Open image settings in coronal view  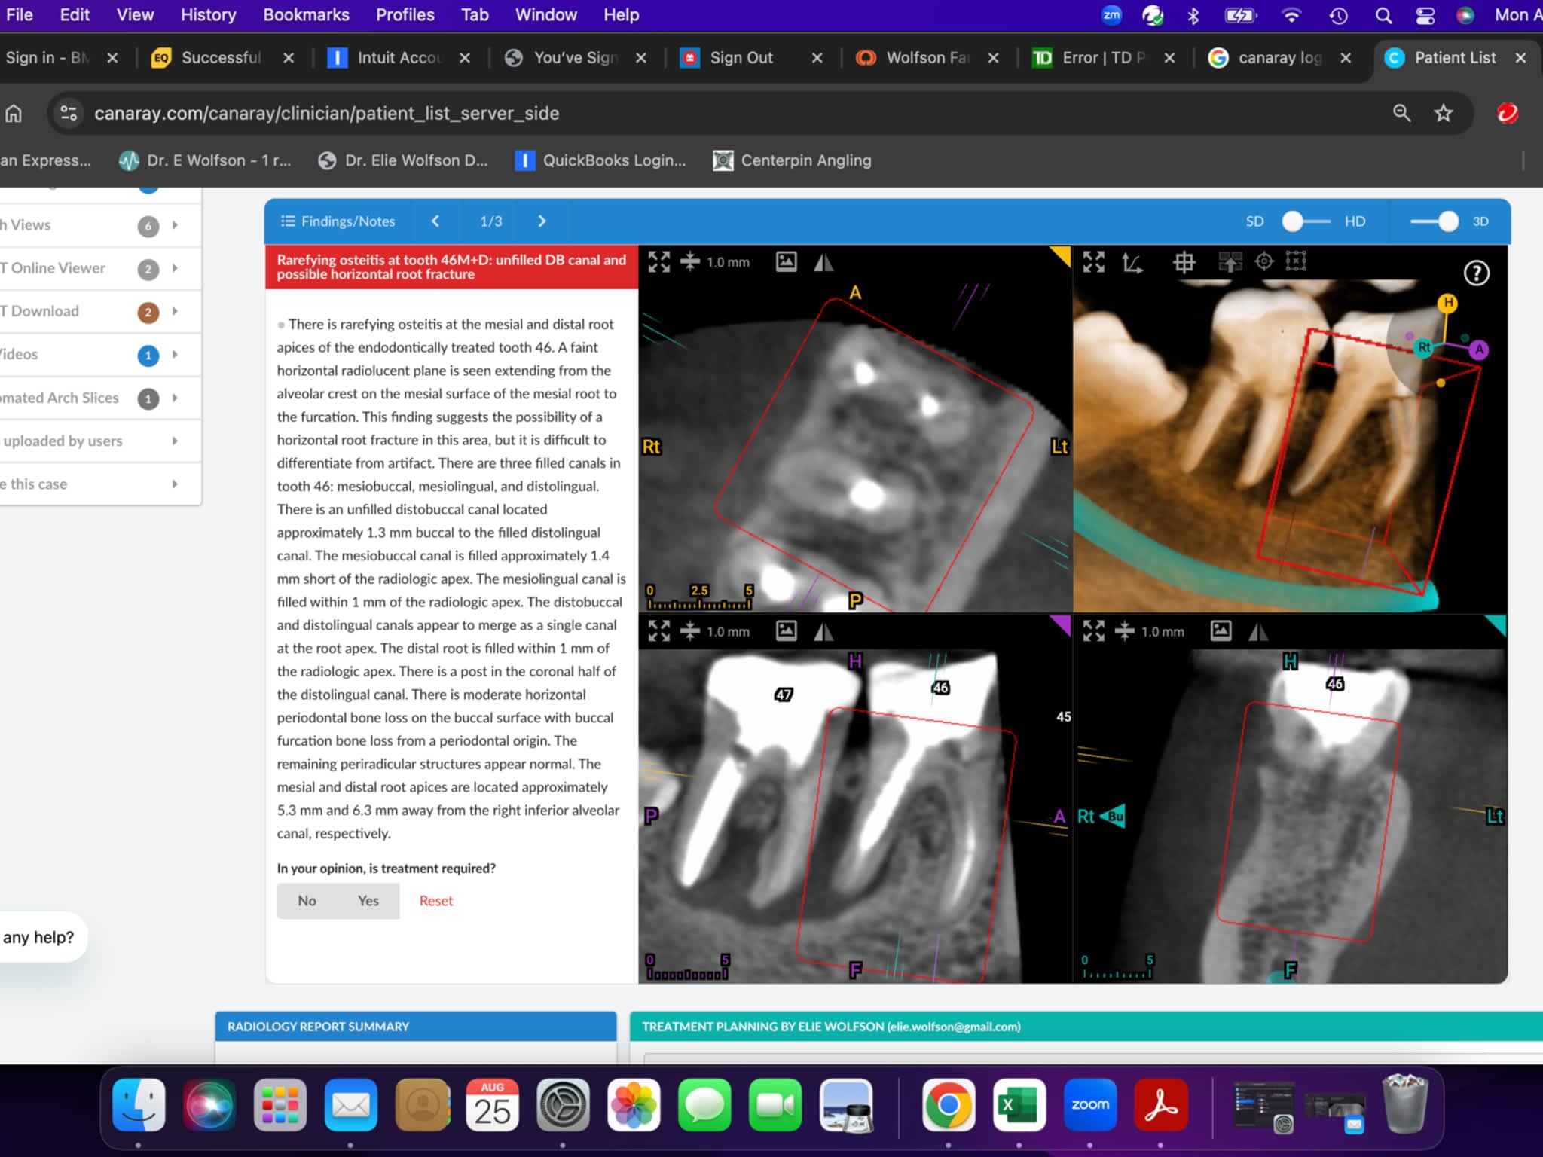coord(1221,631)
